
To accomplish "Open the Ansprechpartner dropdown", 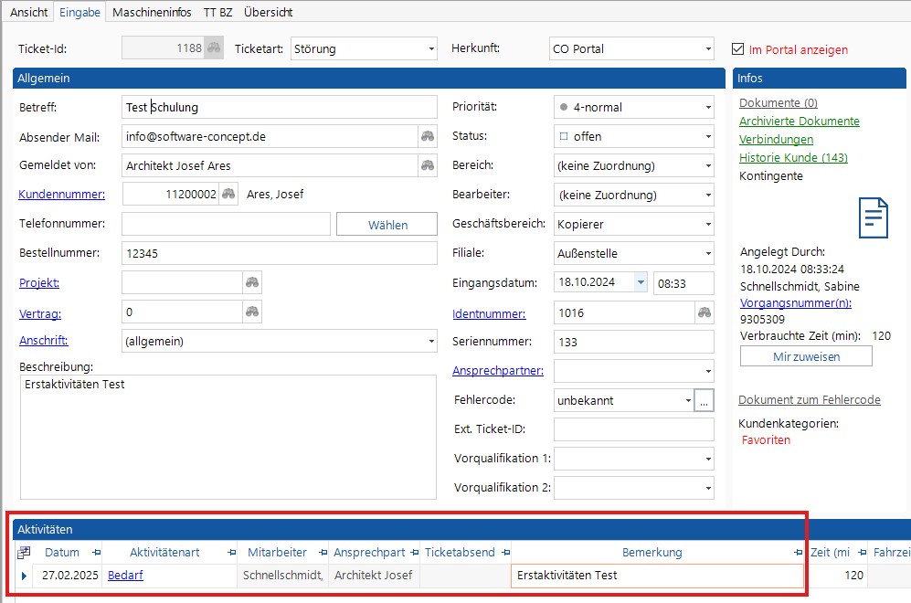I will (708, 371).
